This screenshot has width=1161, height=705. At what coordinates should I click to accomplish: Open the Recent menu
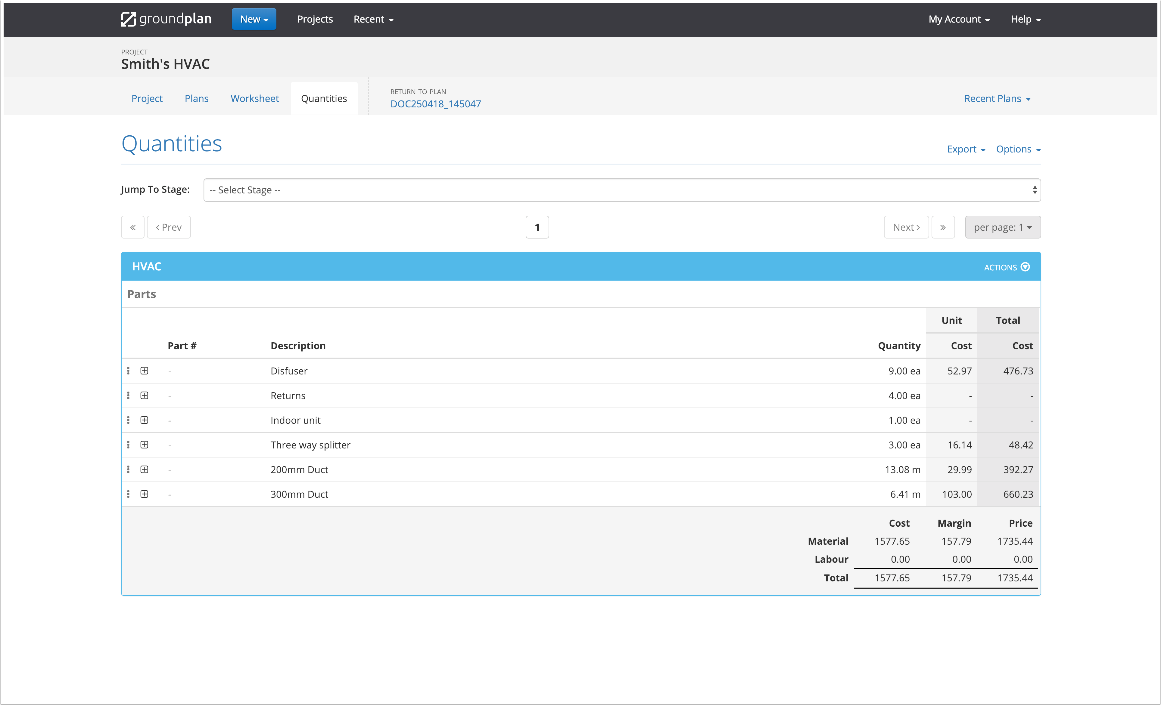[x=373, y=19]
